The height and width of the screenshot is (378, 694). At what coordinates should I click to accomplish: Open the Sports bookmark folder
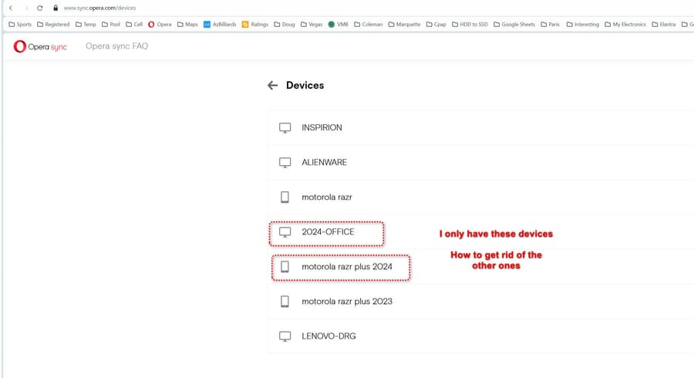pos(20,25)
